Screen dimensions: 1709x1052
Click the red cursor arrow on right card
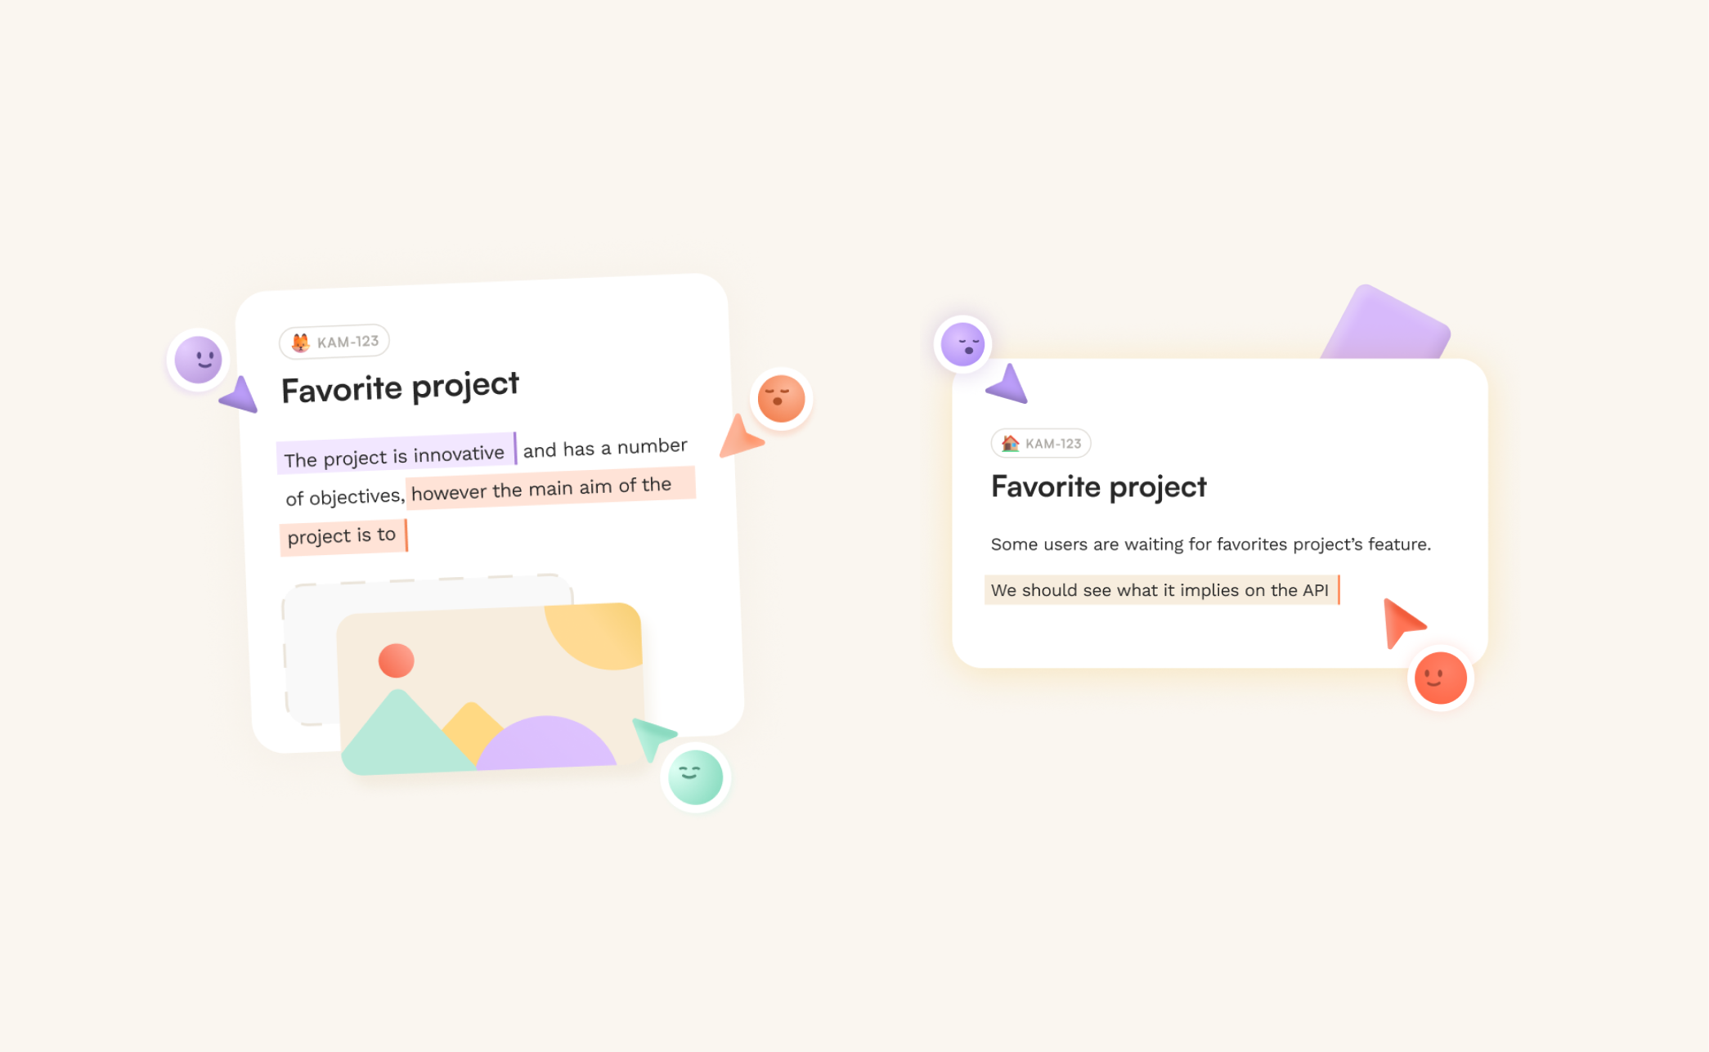point(1402,622)
